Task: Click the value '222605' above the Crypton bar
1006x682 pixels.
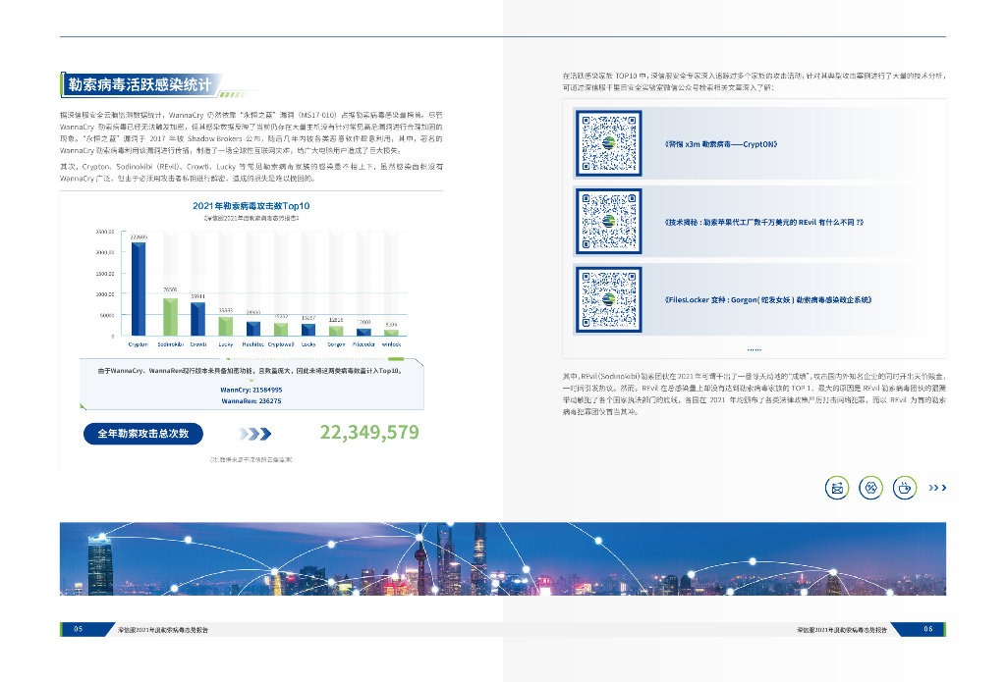Action: tap(139, 237)
